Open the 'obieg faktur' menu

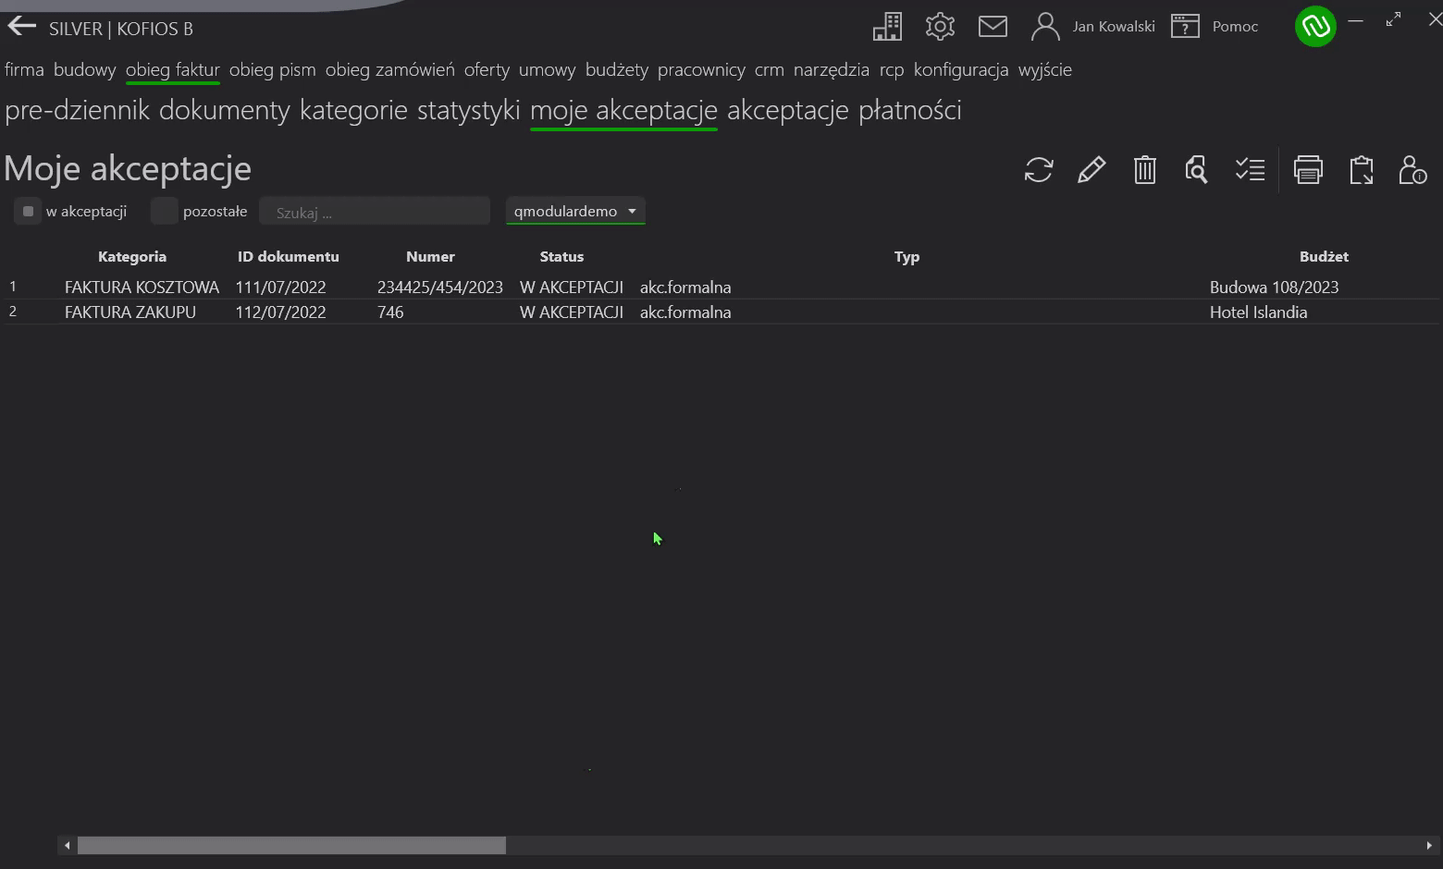pos(173,69)
